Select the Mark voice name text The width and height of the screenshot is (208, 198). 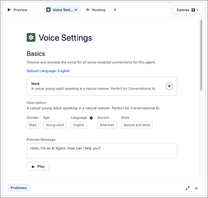35,84
